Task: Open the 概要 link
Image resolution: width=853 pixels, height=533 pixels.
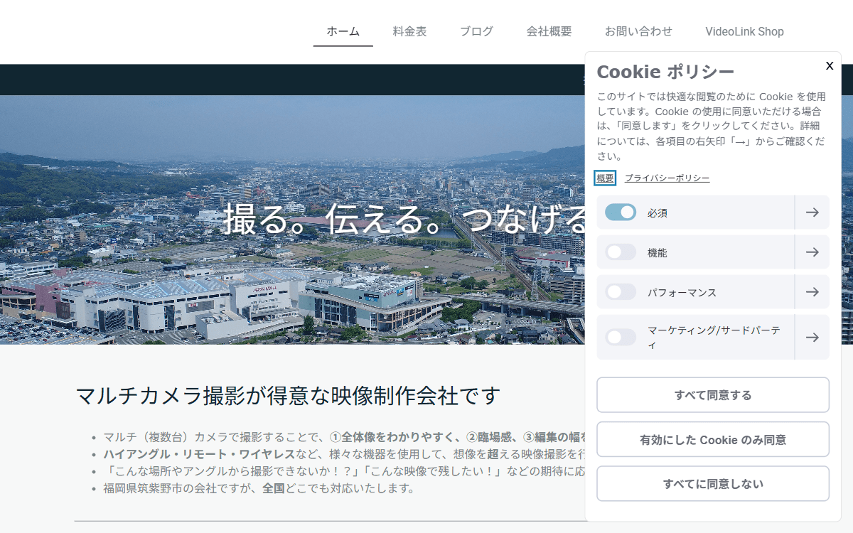Action: 605,178
